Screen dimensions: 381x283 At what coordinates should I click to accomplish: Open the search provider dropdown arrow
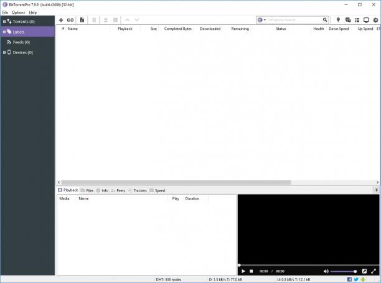click(265, 20)
